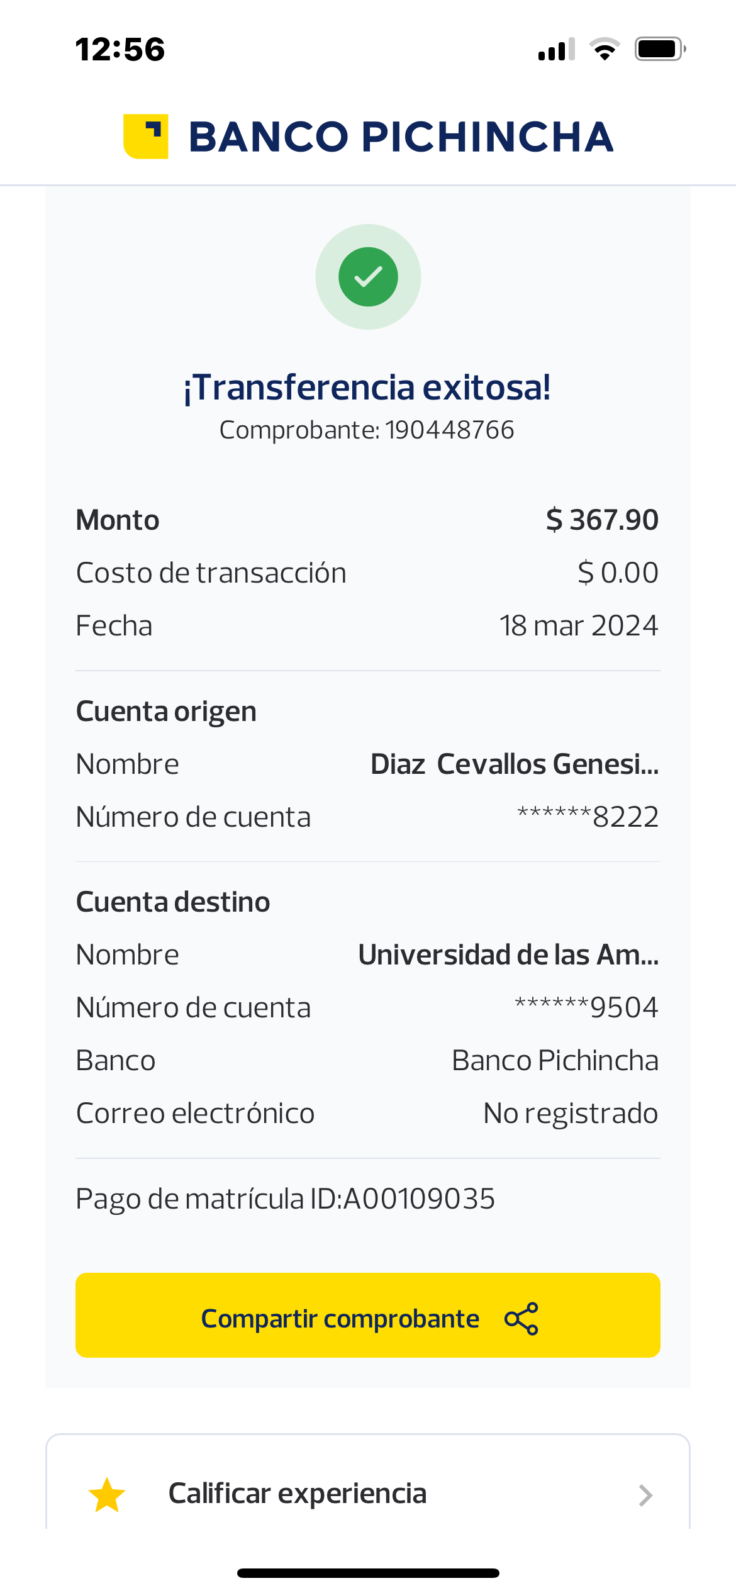Tap the amount $ 367.90
The image size is (736, 1593).
pyautogui.click(x=602, y=520)
